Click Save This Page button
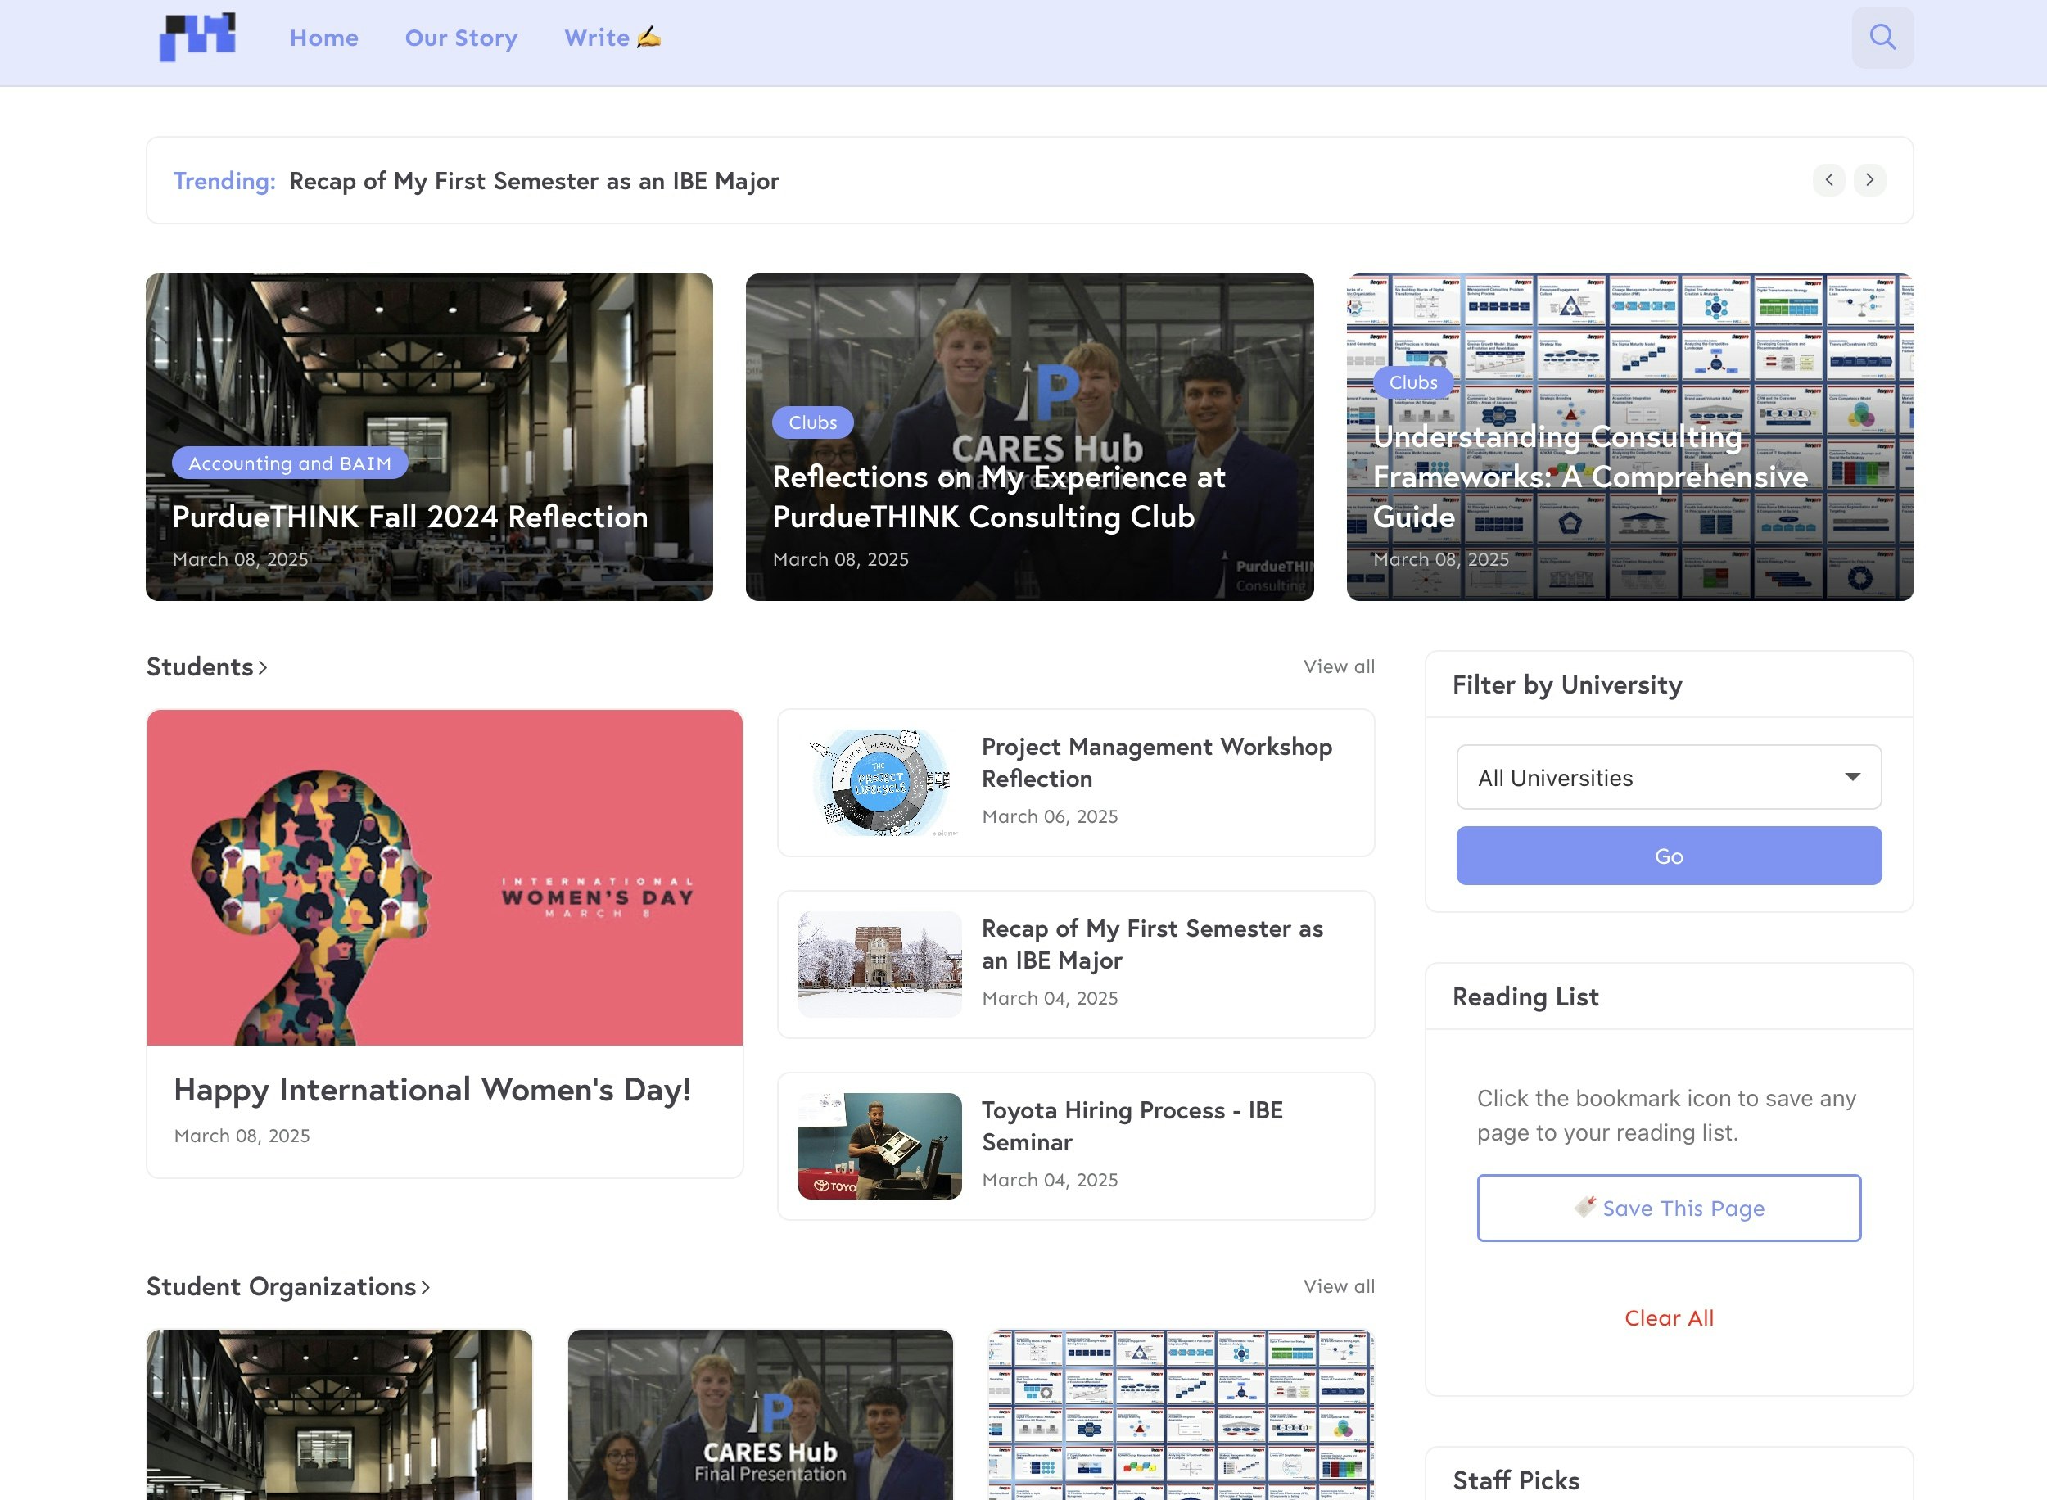This screenshot has height=1500, width=2047. point(1668,1208)
